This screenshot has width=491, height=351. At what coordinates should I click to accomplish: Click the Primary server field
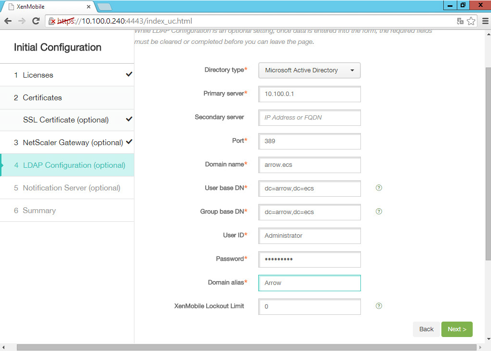tap(309, 94)
